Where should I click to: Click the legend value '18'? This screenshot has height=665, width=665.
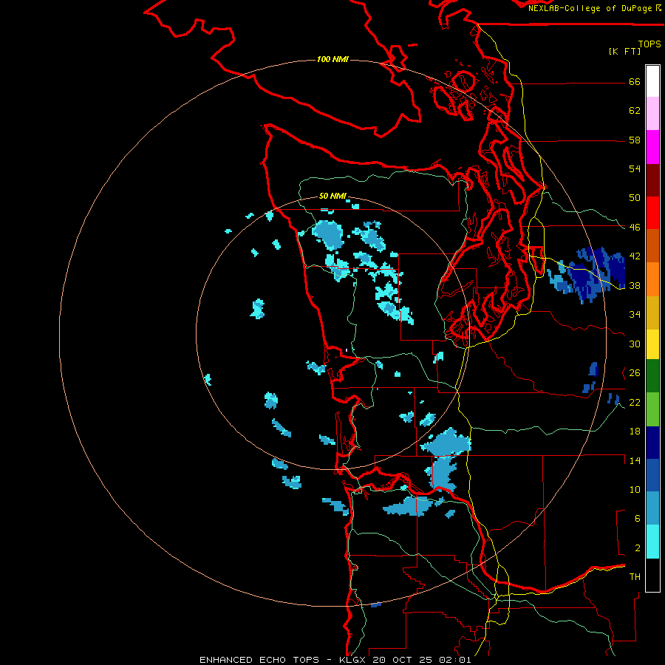635,432
